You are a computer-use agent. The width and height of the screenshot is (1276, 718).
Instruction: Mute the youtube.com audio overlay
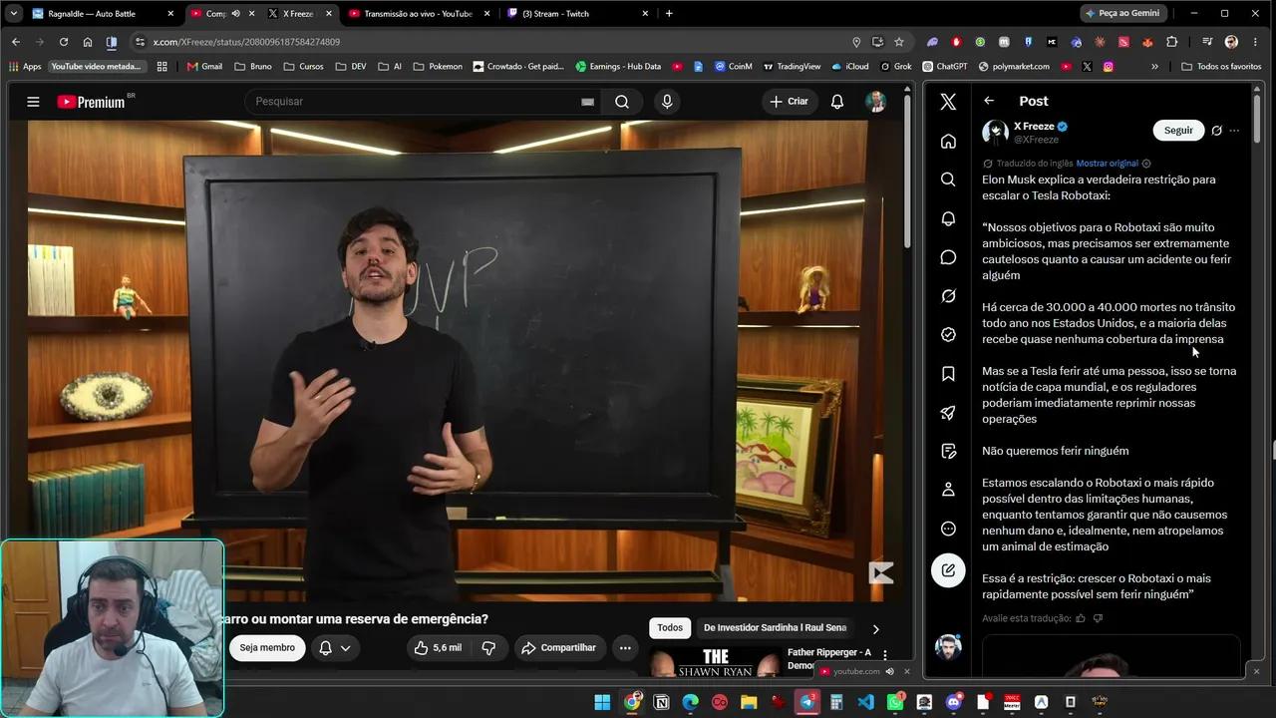(890, 671)
